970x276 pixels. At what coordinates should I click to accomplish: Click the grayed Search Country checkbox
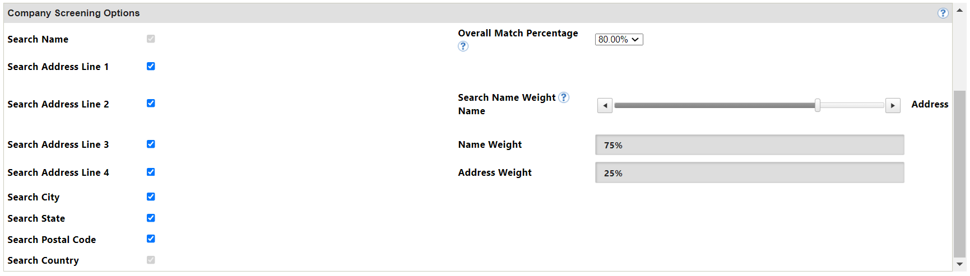coord(151,260)
